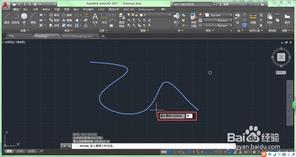Open the object color ByLayer dropdown
Viewport: 296px width, 157px height.
click(x=218, y=15)
